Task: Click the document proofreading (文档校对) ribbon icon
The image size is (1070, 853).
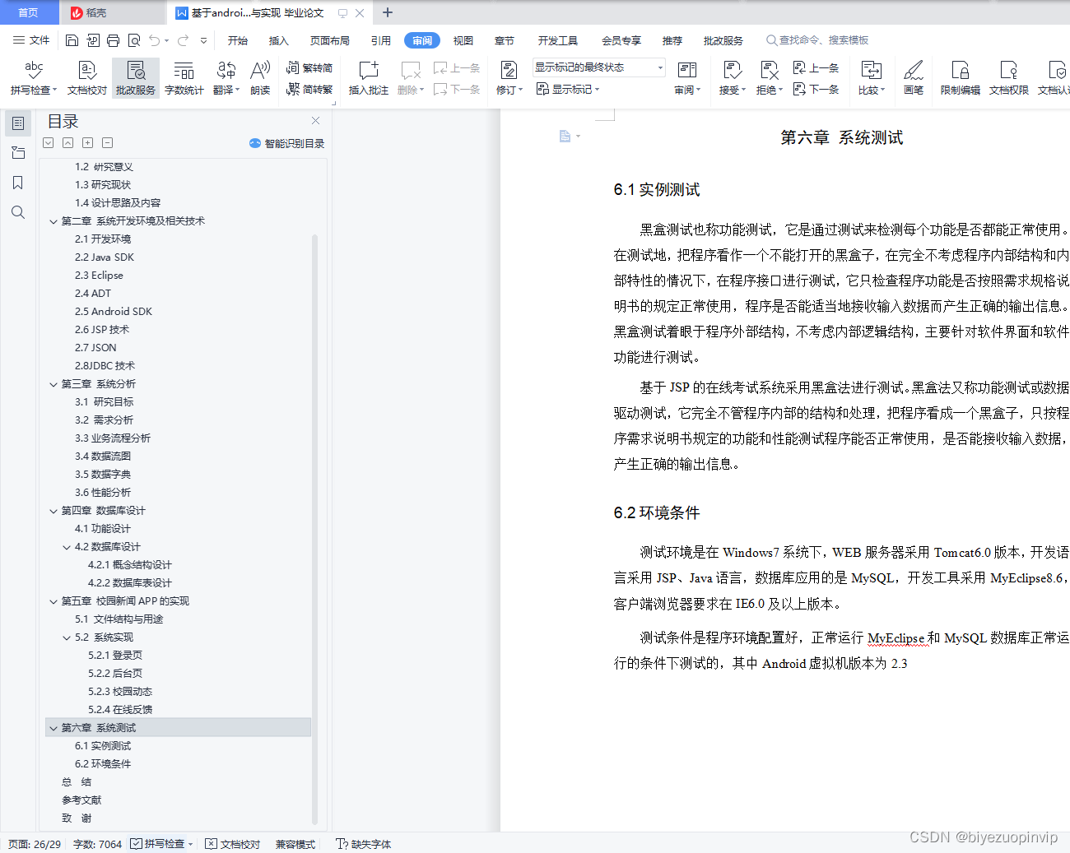Action: pos(87,78)
